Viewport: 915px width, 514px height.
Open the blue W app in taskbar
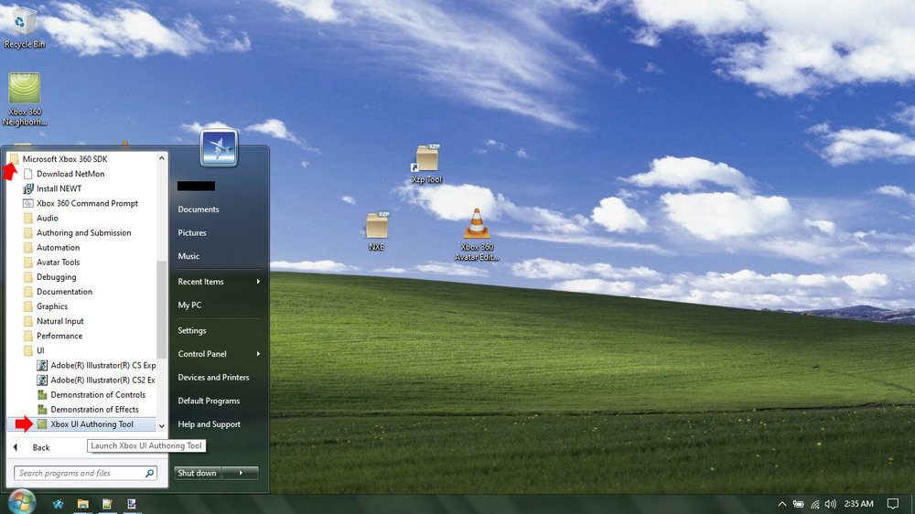(x=58, y=504)
